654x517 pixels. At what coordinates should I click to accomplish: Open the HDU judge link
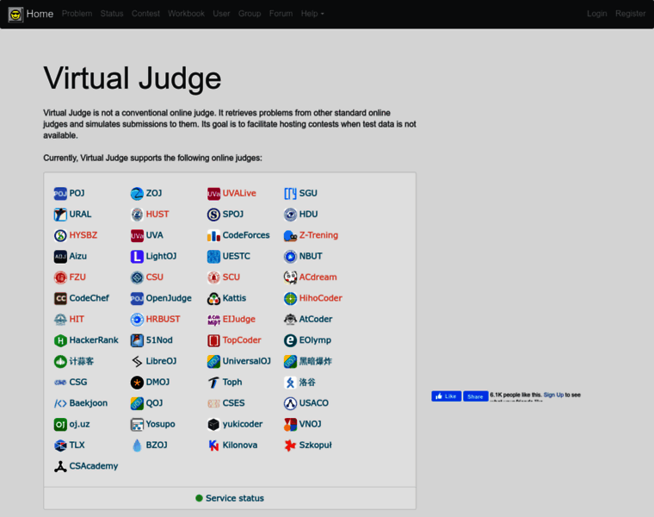click(308, 215)
